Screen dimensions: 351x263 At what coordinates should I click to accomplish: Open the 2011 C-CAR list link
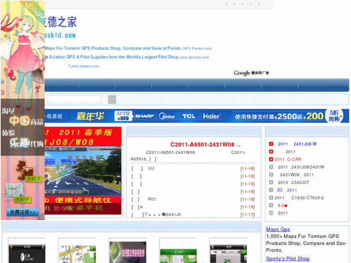point(288,159)
